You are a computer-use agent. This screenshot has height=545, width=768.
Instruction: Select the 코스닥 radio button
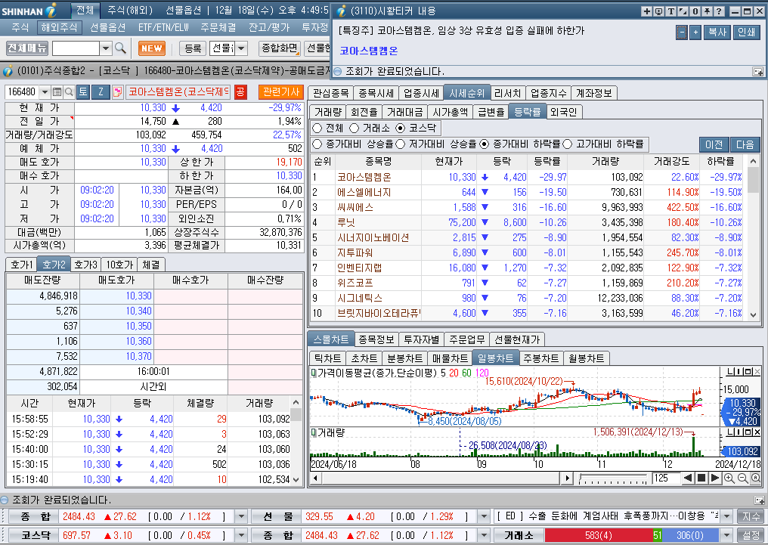click(400, 128)
